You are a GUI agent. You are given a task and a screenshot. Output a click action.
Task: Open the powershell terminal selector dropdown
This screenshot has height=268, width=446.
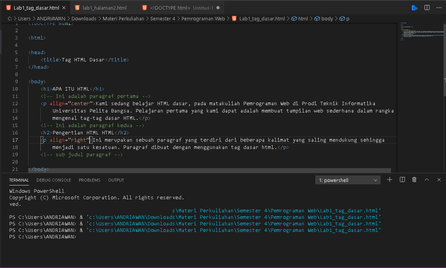(x=348, y=180)
